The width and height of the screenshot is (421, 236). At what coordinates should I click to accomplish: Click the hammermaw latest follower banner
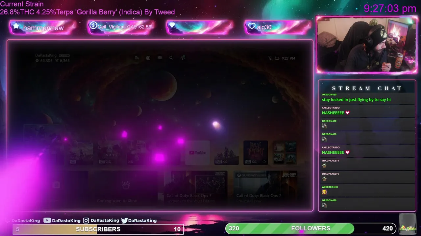(x=43, y=27)
